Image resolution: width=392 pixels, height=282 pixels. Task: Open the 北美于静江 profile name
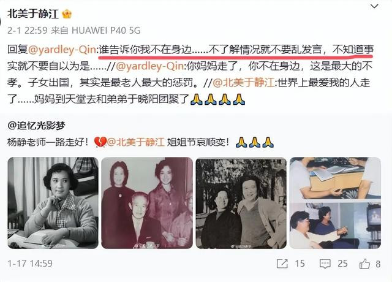click(x=32, y=14)
